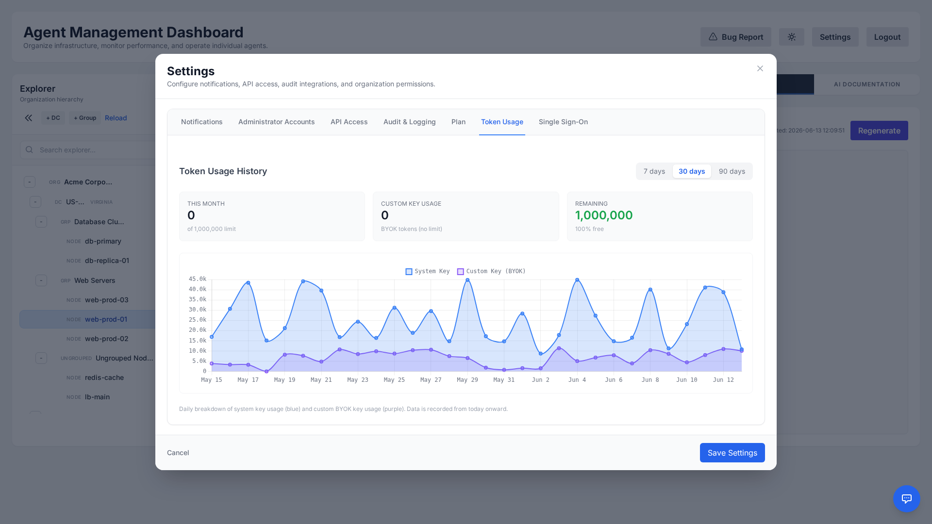Image resolution: width=932 pixels, height=524 pixels.
Task: Switch to the Plan tab
Action: (458, 122)
